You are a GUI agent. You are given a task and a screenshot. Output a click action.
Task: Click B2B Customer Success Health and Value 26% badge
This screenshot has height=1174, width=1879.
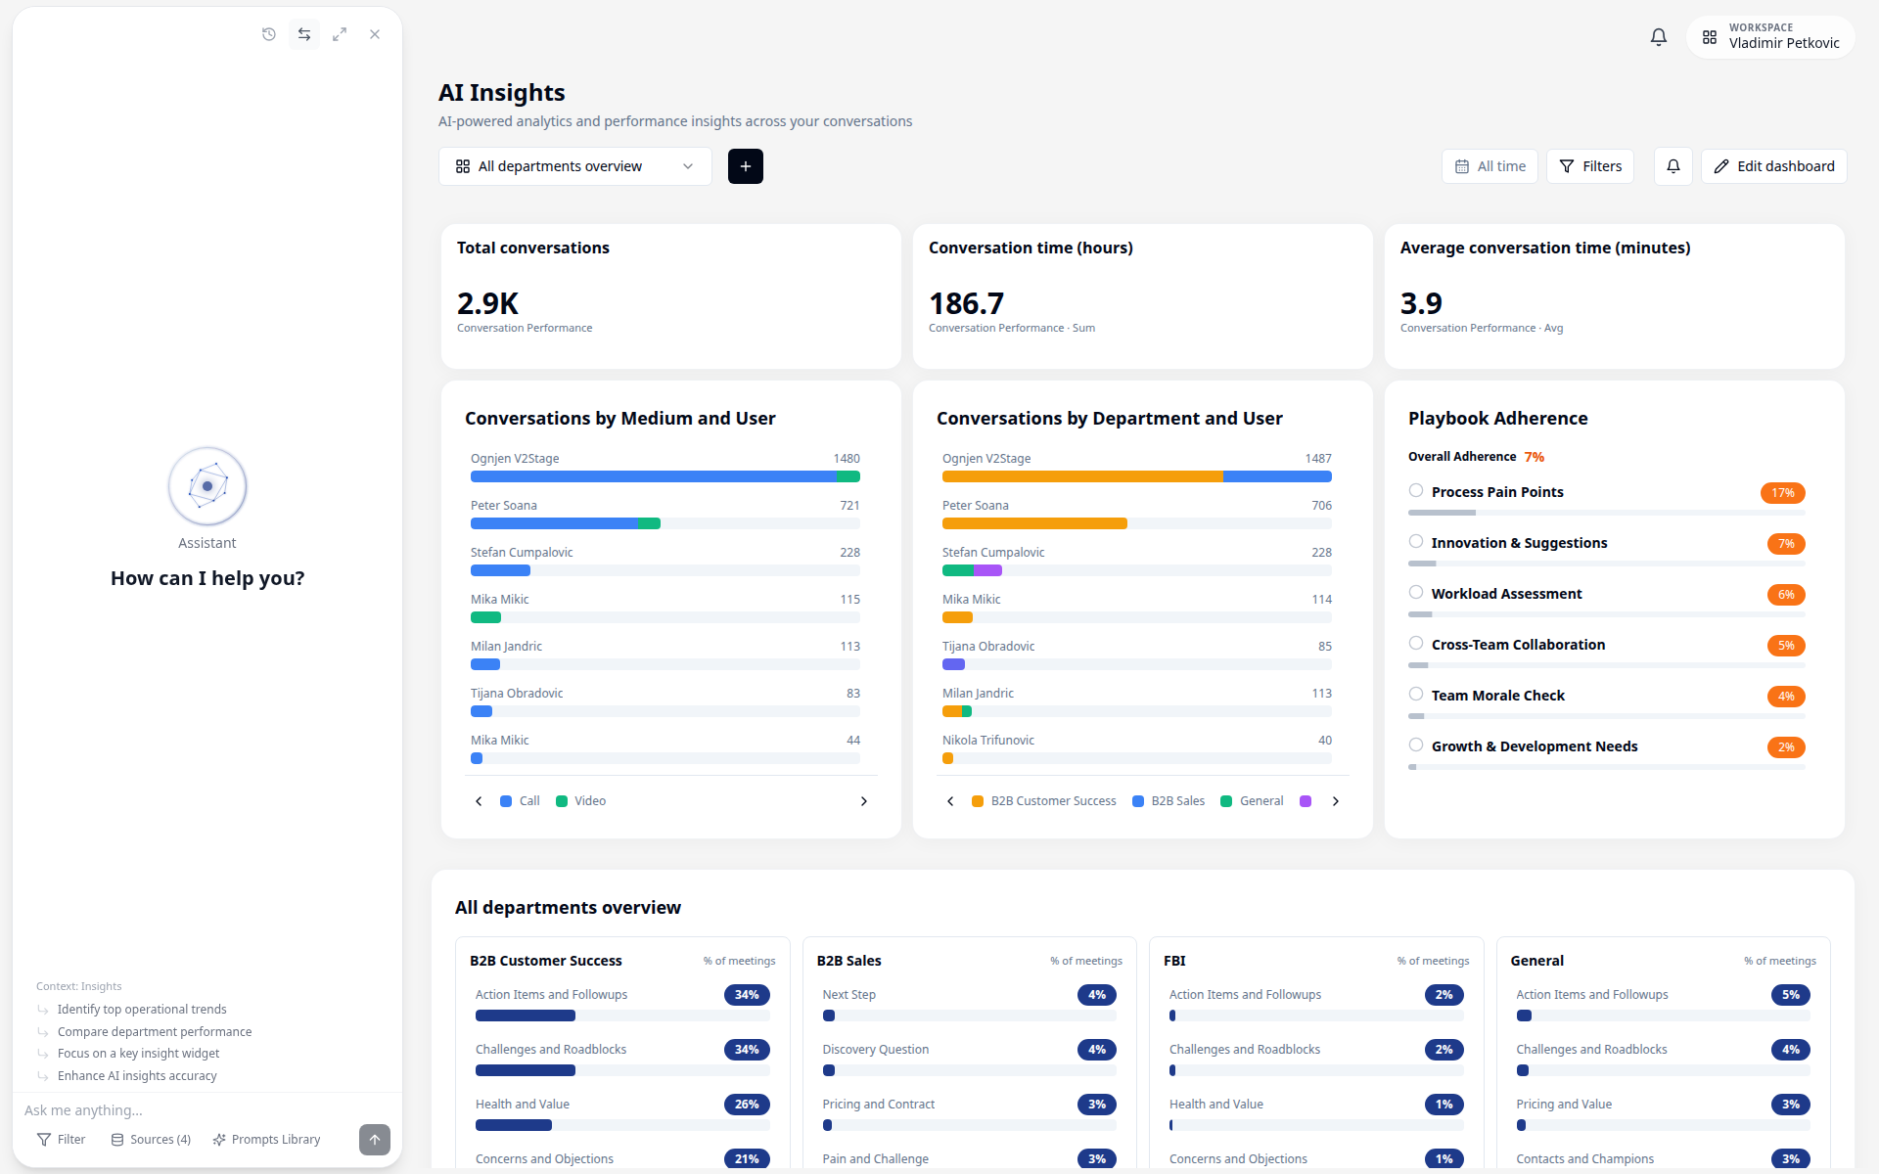747,1105
